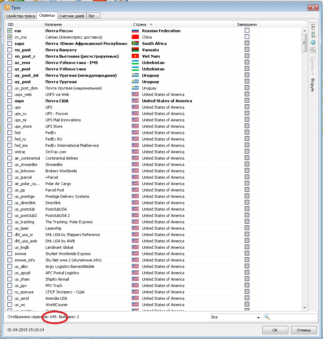The width and height of the screenshot is (323, 339).
Task: Click the Russian Federation flag icon
Action: [x=135, y=31]
